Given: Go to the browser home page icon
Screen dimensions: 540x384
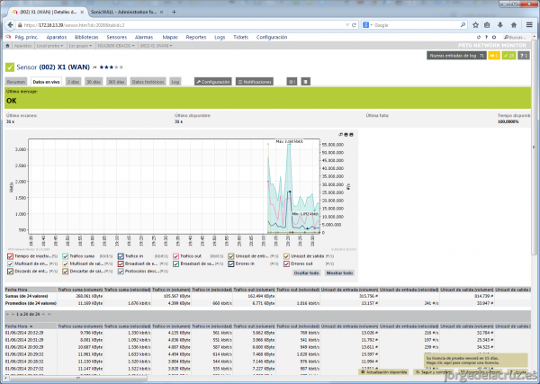Looking at the screenshot, I should coord(514,25).
